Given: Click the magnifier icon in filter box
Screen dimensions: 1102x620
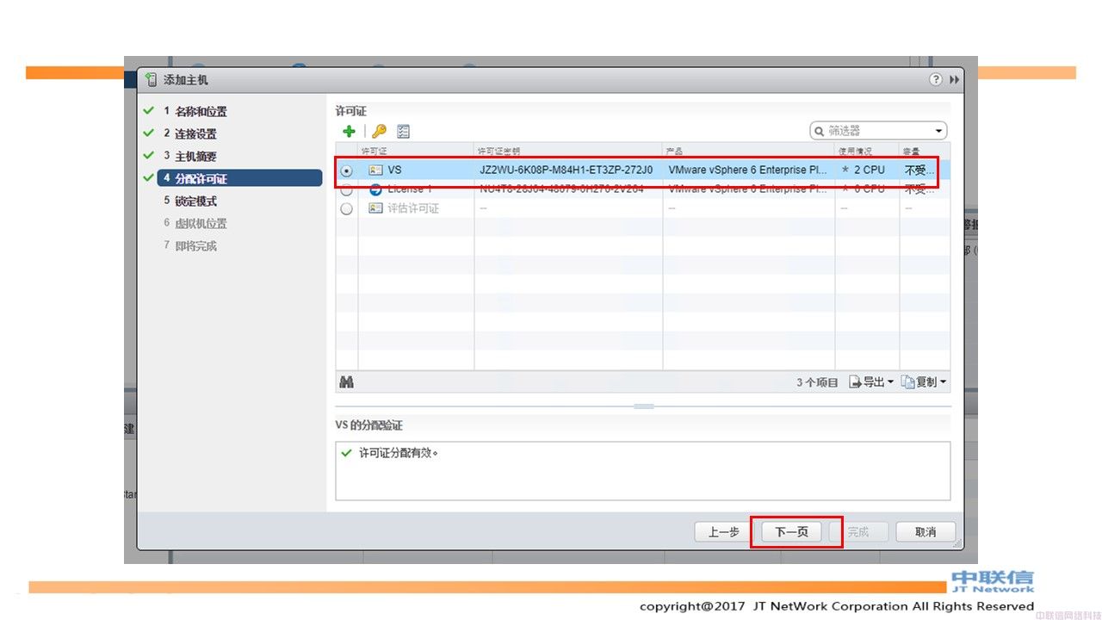Looking at the screenshot, I should 819,131.
